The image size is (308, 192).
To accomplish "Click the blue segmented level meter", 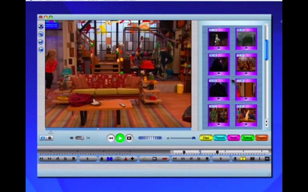I will point(150,138).
